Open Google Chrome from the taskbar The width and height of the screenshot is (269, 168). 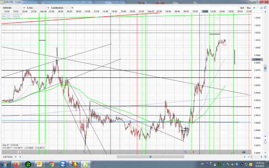[51, 165]
